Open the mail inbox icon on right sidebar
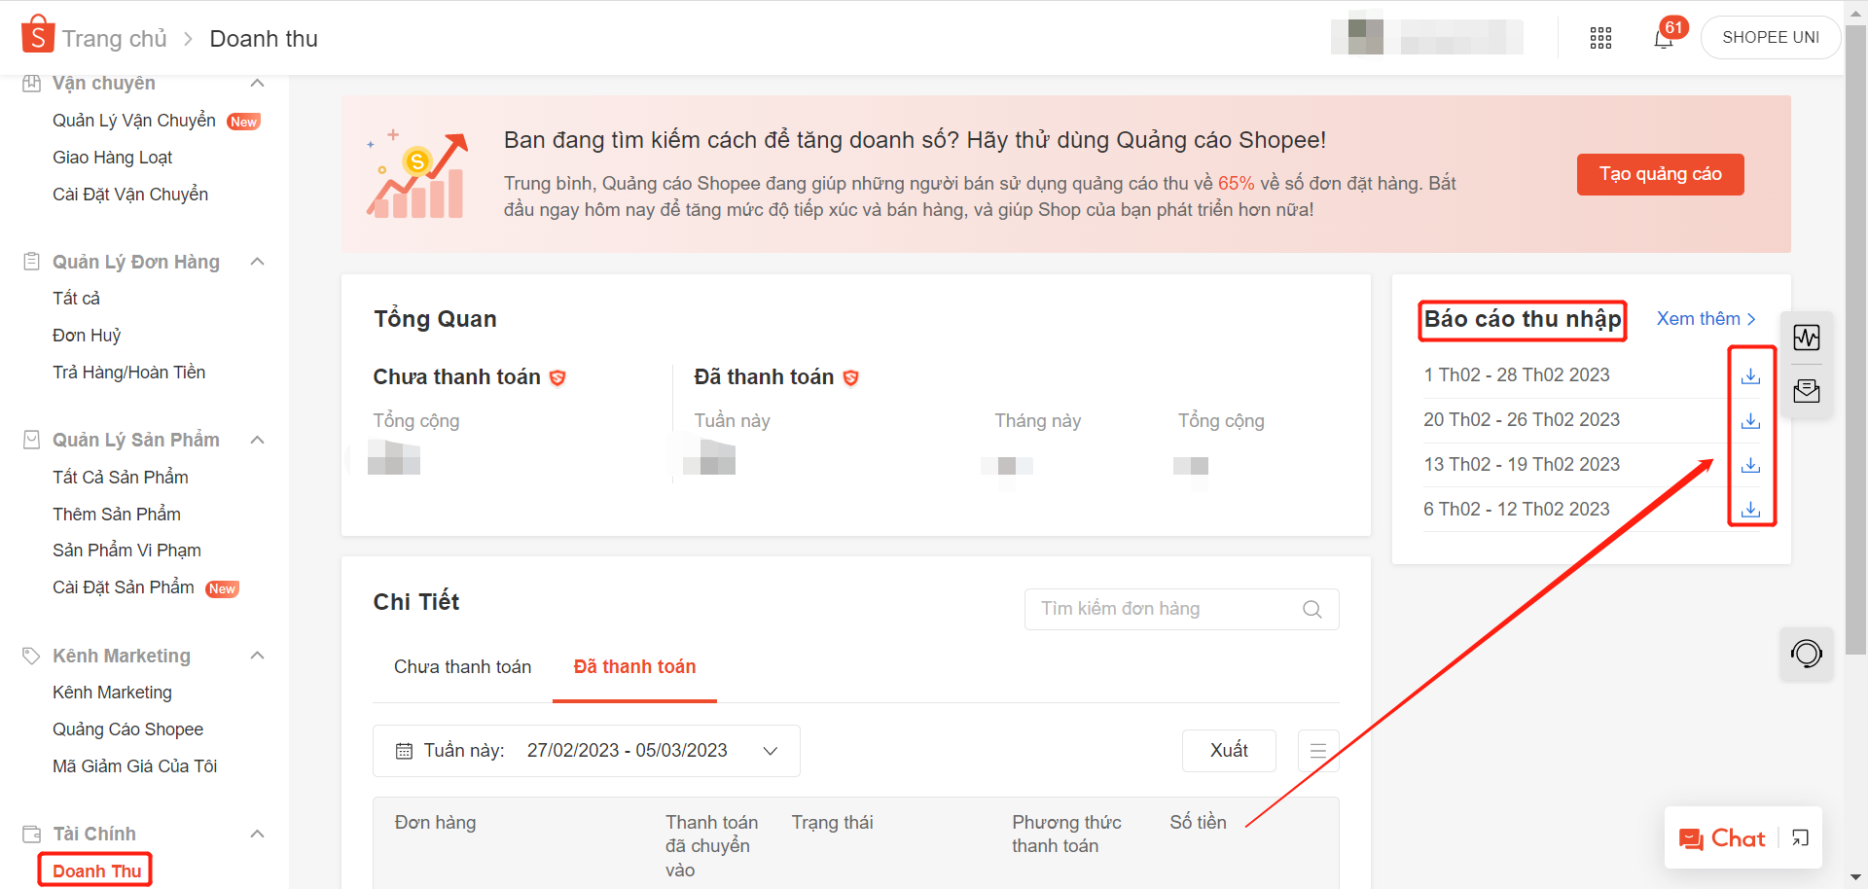The width and height of the screenshot is (1868, 889). [1806, 391]
